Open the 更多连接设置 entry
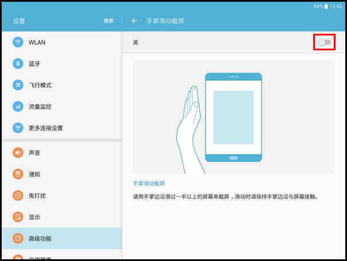This screenshot has width=347, height=261. click(62, 128)
